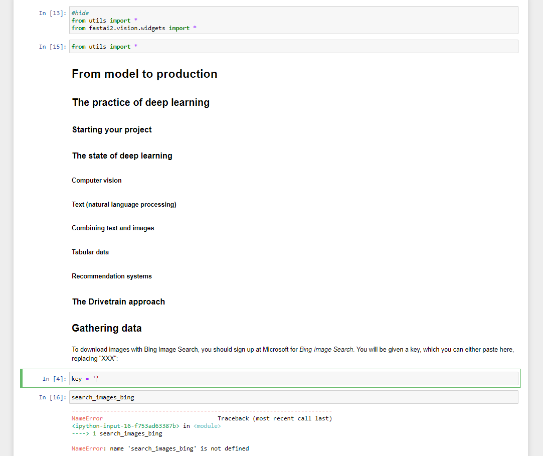Click the In [13] cell prompt
Screen dimensions: 543x456
tap(52, 13)
